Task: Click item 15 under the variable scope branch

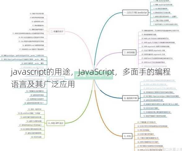Action: (31, 41)
